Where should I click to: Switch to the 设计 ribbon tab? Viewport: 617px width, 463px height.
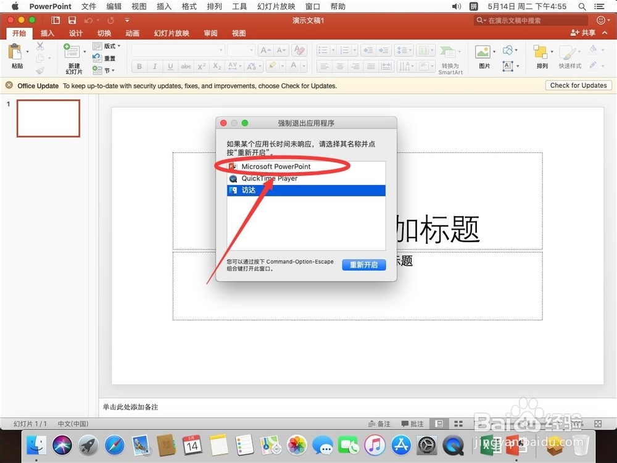(x=75, y=33)
